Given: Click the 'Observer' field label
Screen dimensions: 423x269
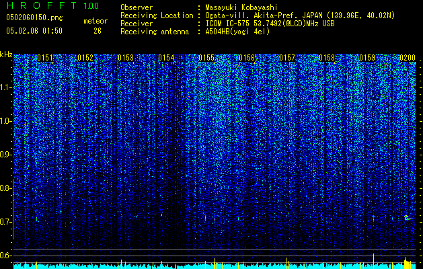Looking at the screenshot, I should click(x=137, y=8).
